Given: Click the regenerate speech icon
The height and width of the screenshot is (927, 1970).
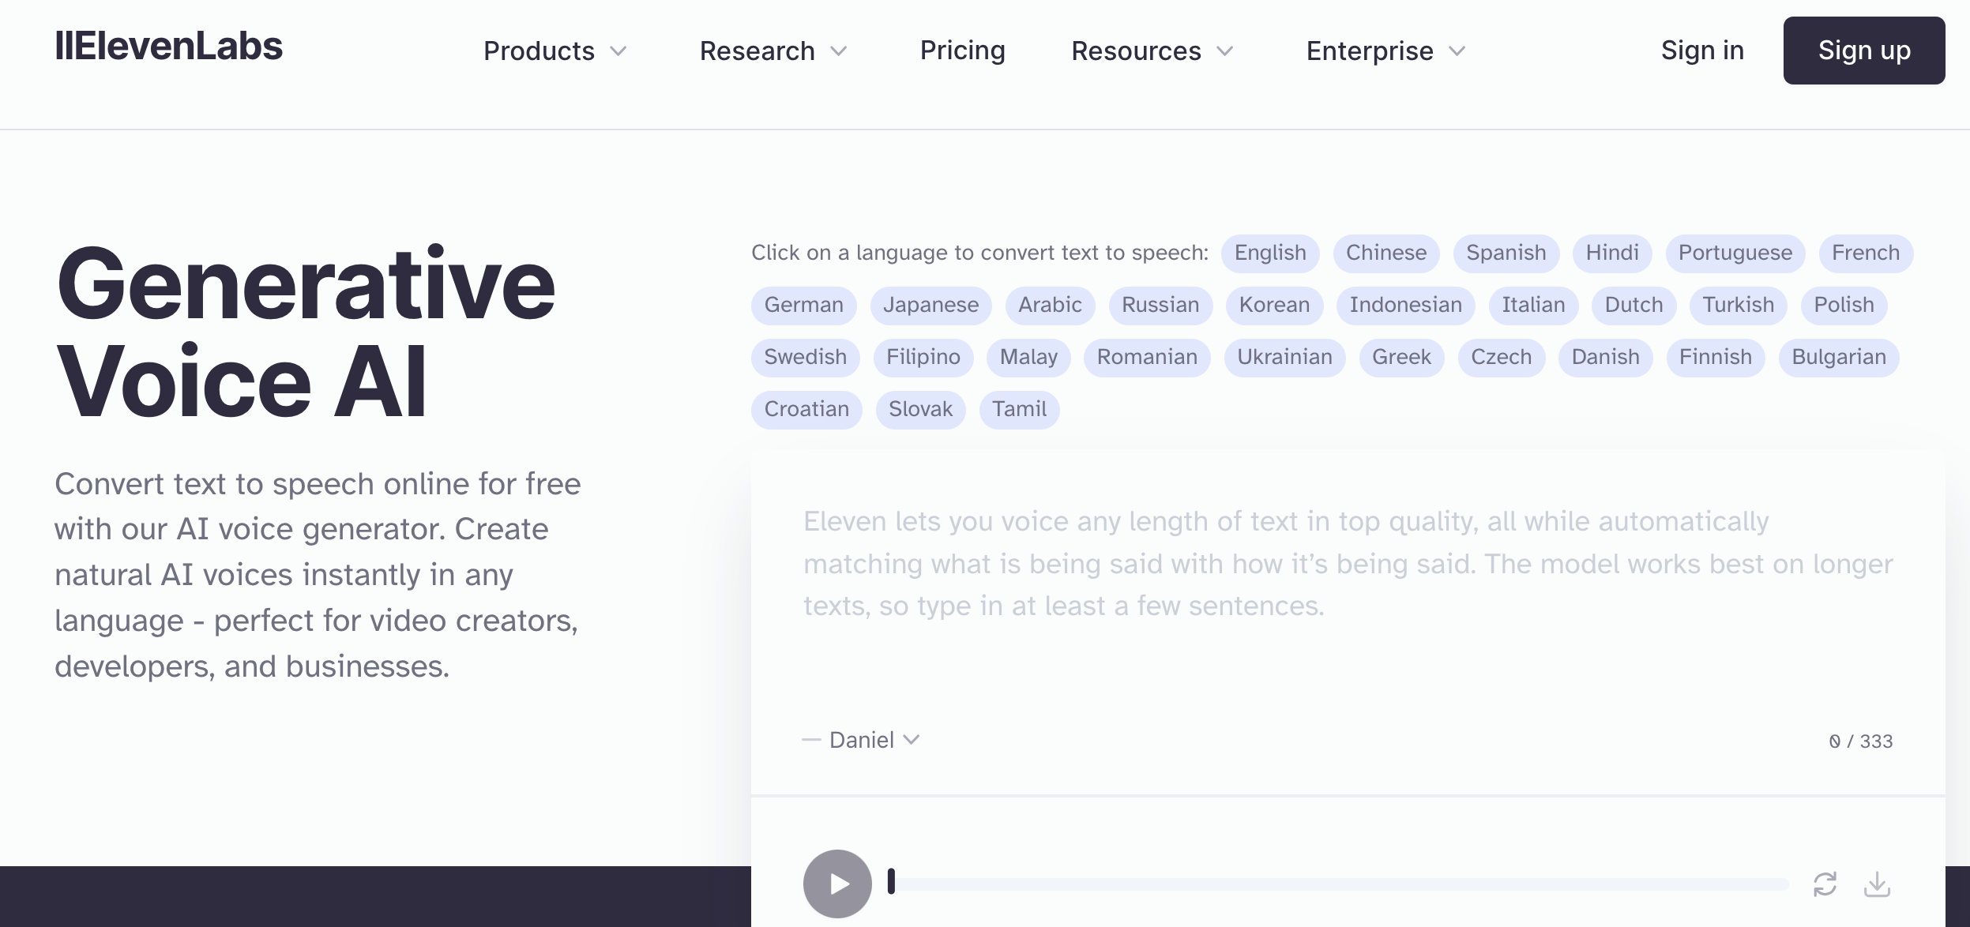Looking at the screenshot, I should (1825, 884).
